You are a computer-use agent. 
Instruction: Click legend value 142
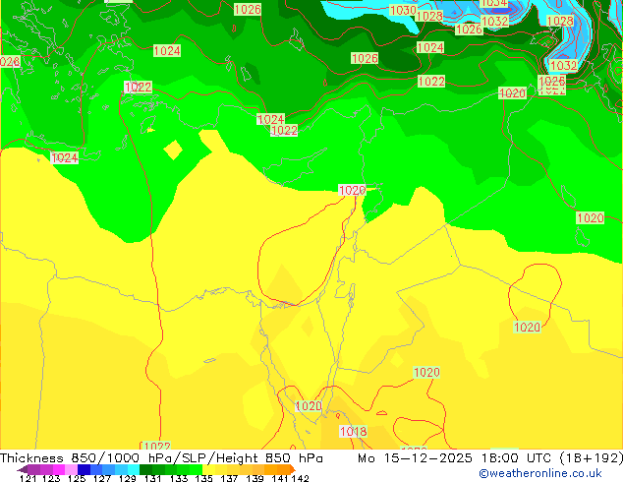coord(300,478)
